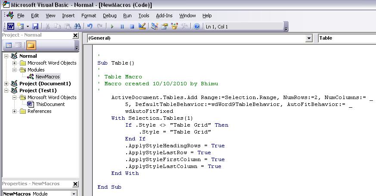Select Project (Test1) tree item

[x=38, y=91]
